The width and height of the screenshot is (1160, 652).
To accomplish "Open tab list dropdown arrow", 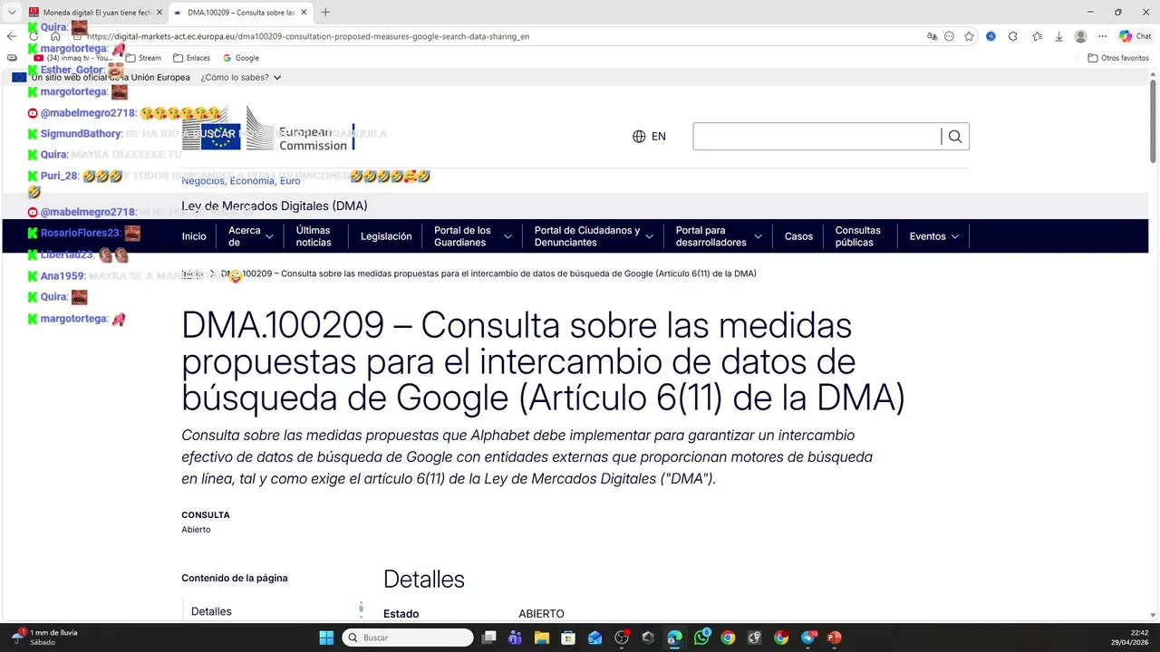I will (x=12, y=13).
